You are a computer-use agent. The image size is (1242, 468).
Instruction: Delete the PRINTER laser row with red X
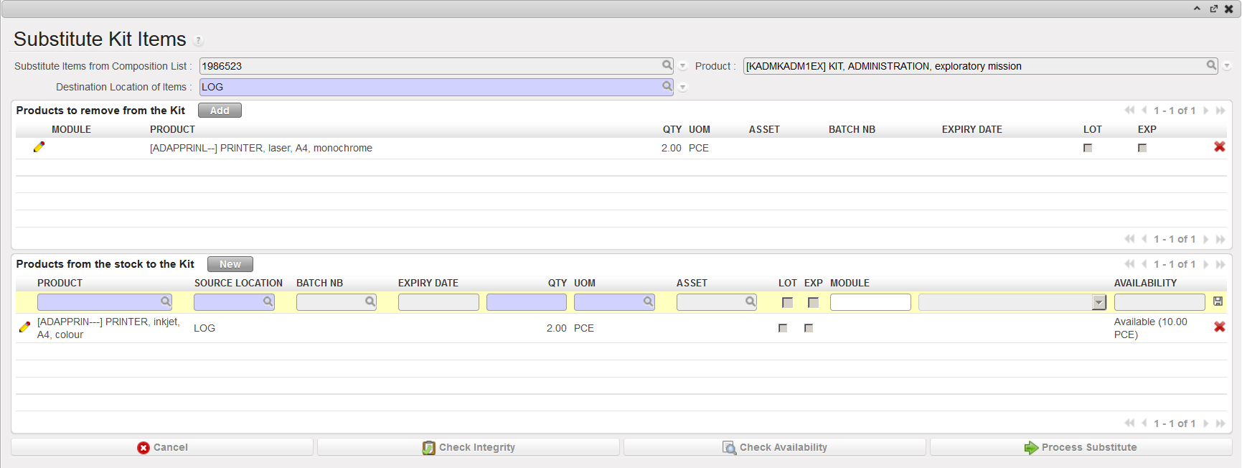pos(1219,147)
